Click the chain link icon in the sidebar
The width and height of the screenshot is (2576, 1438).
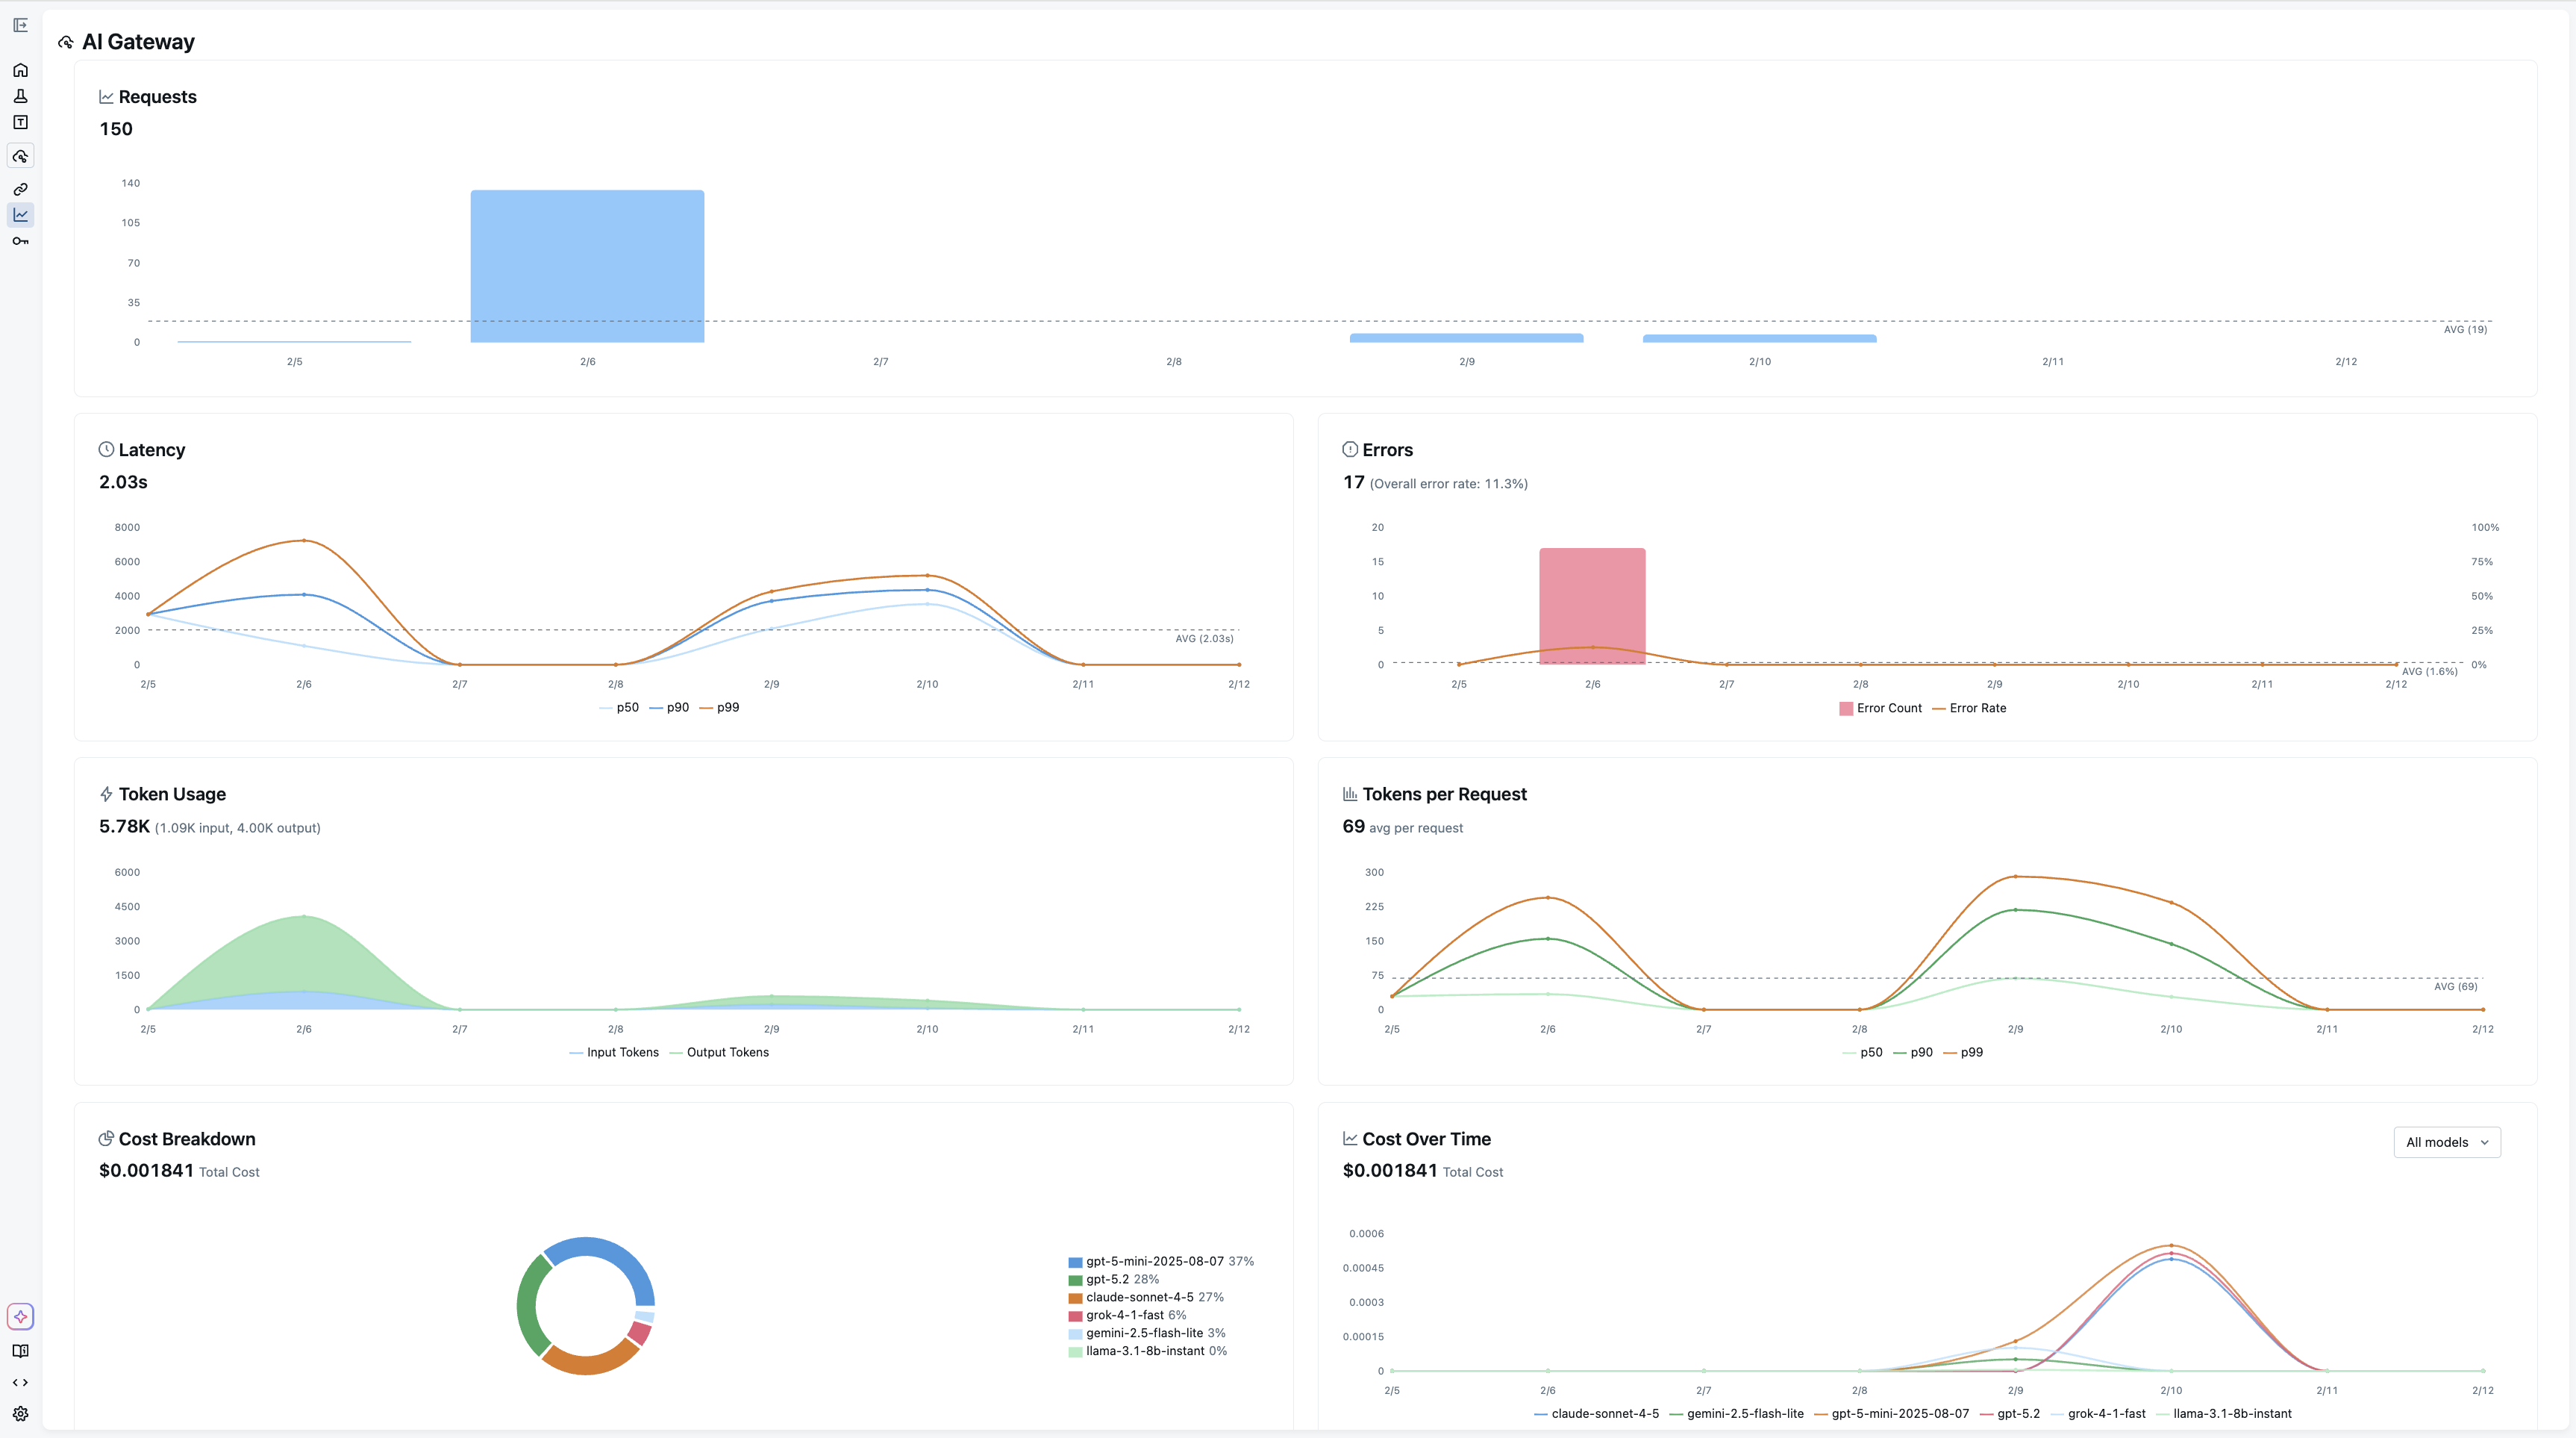point(21,188)
